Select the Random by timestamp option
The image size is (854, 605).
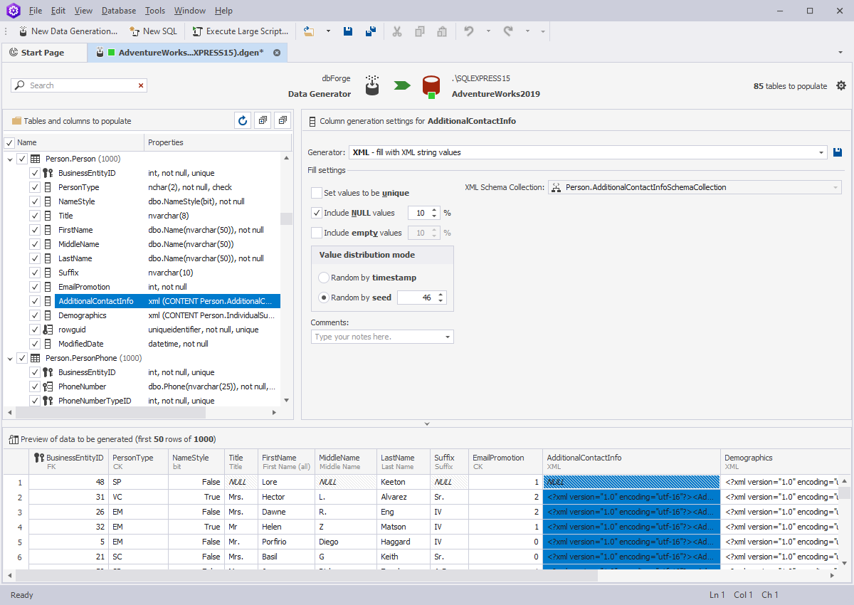point(324,278)
